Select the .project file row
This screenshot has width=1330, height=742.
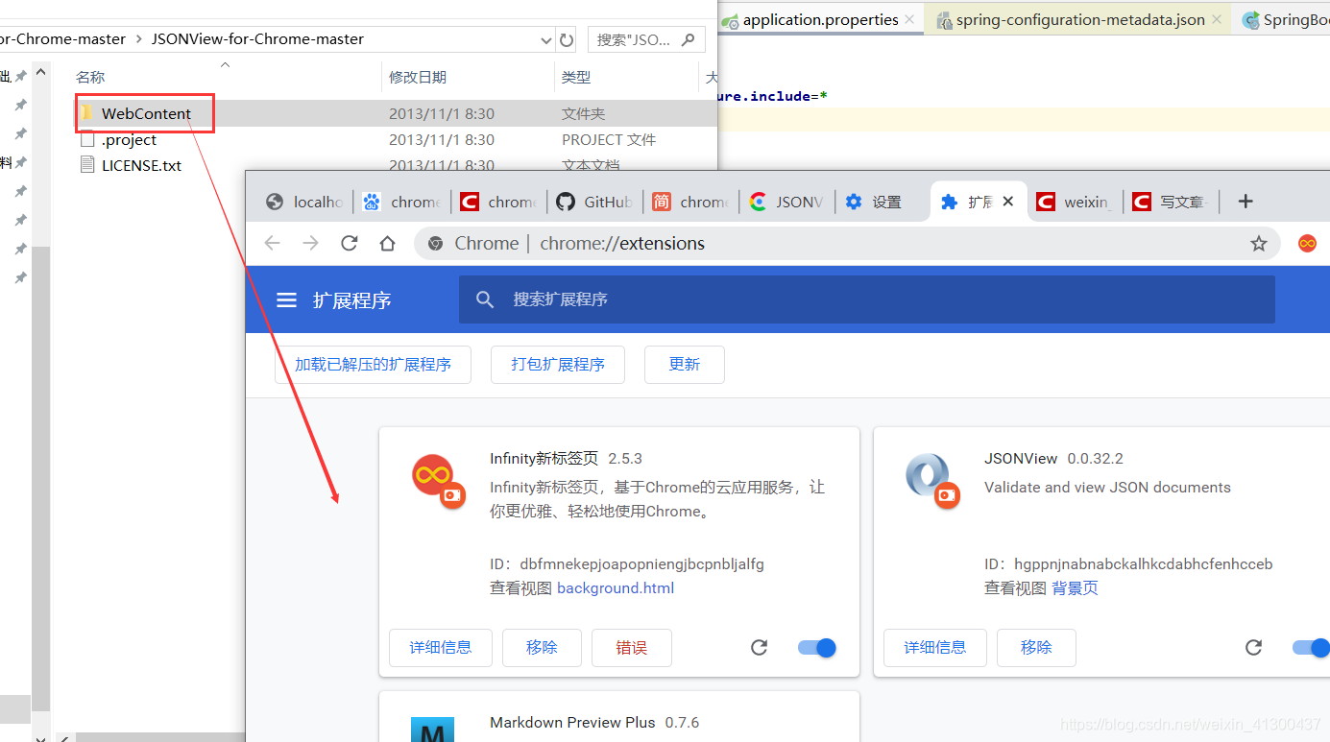click(x=396, y=139)
